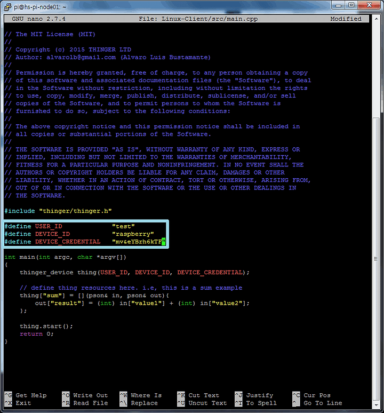384x413 pixels.
Task: Click the USER_ID macro name in #define
Action: [49, 226]
